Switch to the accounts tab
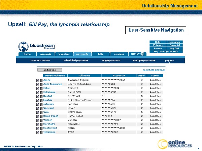The width and height of the screenshot is (202, 151). point(46,54)
